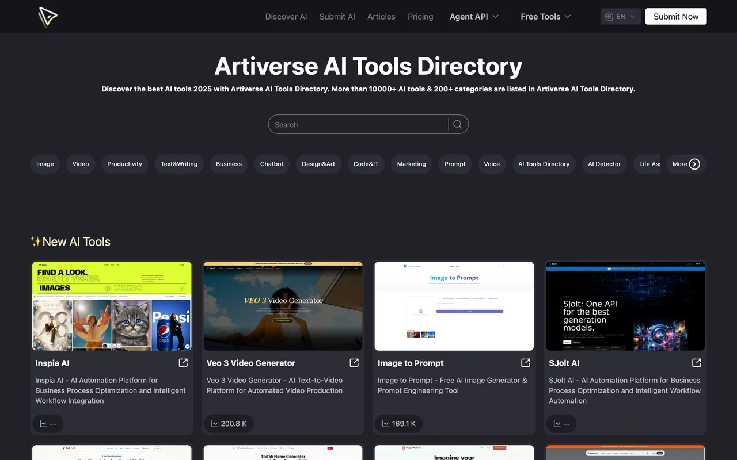Select the AI Detector category chip

605,164
